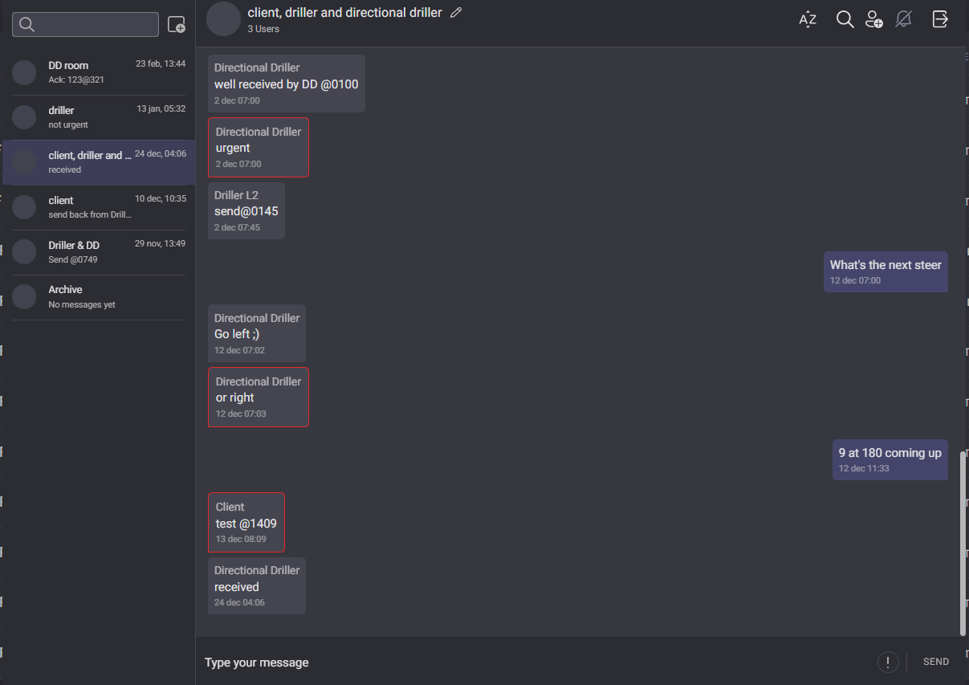Image resolution: width=969 pixels, height=685 pixels.
Task: Click the 'What's the next steer' message
Action: point(886,271)
